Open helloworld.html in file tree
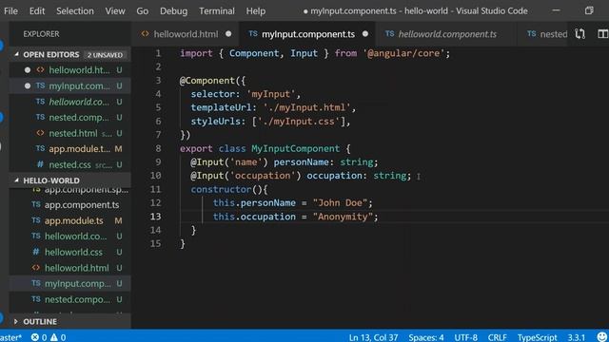609x342 pixels. click(x=69, y=268)
